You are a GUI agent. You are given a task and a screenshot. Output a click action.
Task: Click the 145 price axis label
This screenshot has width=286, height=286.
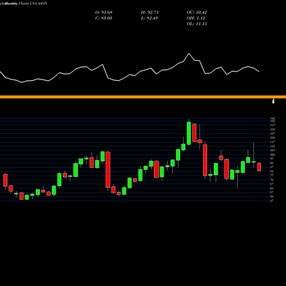273,118
